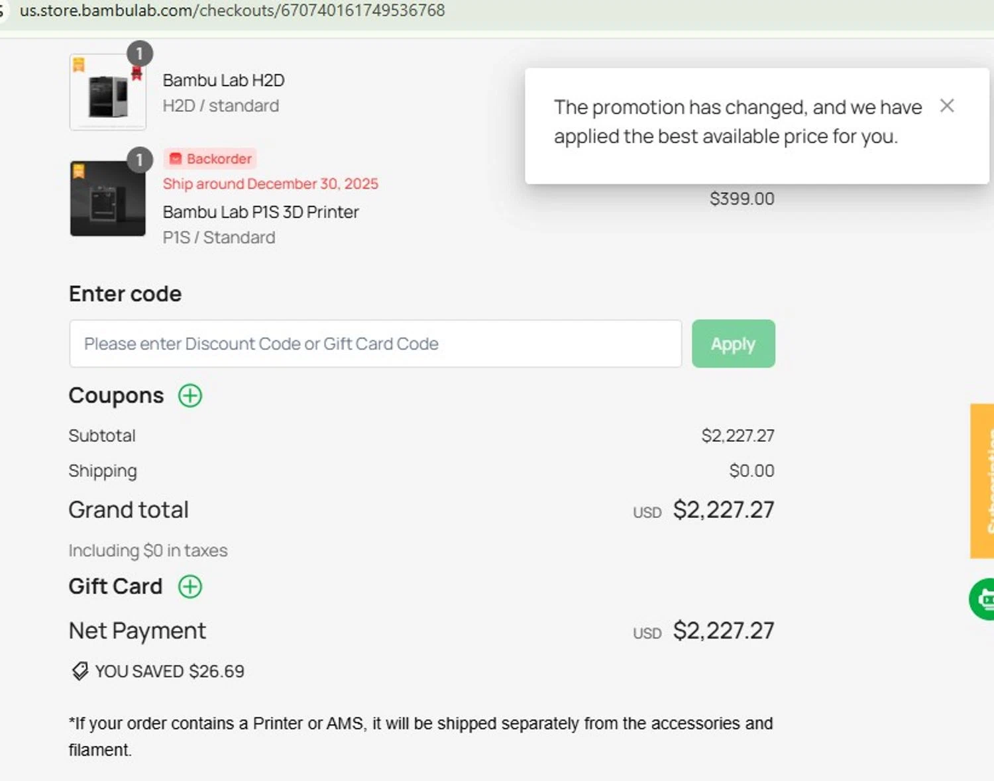Click the P1S quantity badge
The width and height of the screenshot is (994, 781).
[x=139, y=160]
